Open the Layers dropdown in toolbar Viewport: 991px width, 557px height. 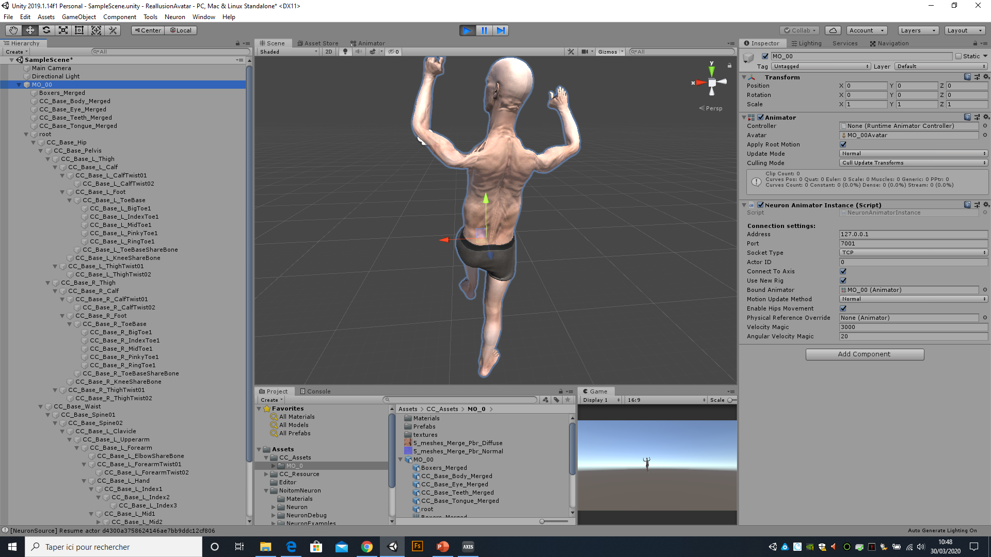918,30
